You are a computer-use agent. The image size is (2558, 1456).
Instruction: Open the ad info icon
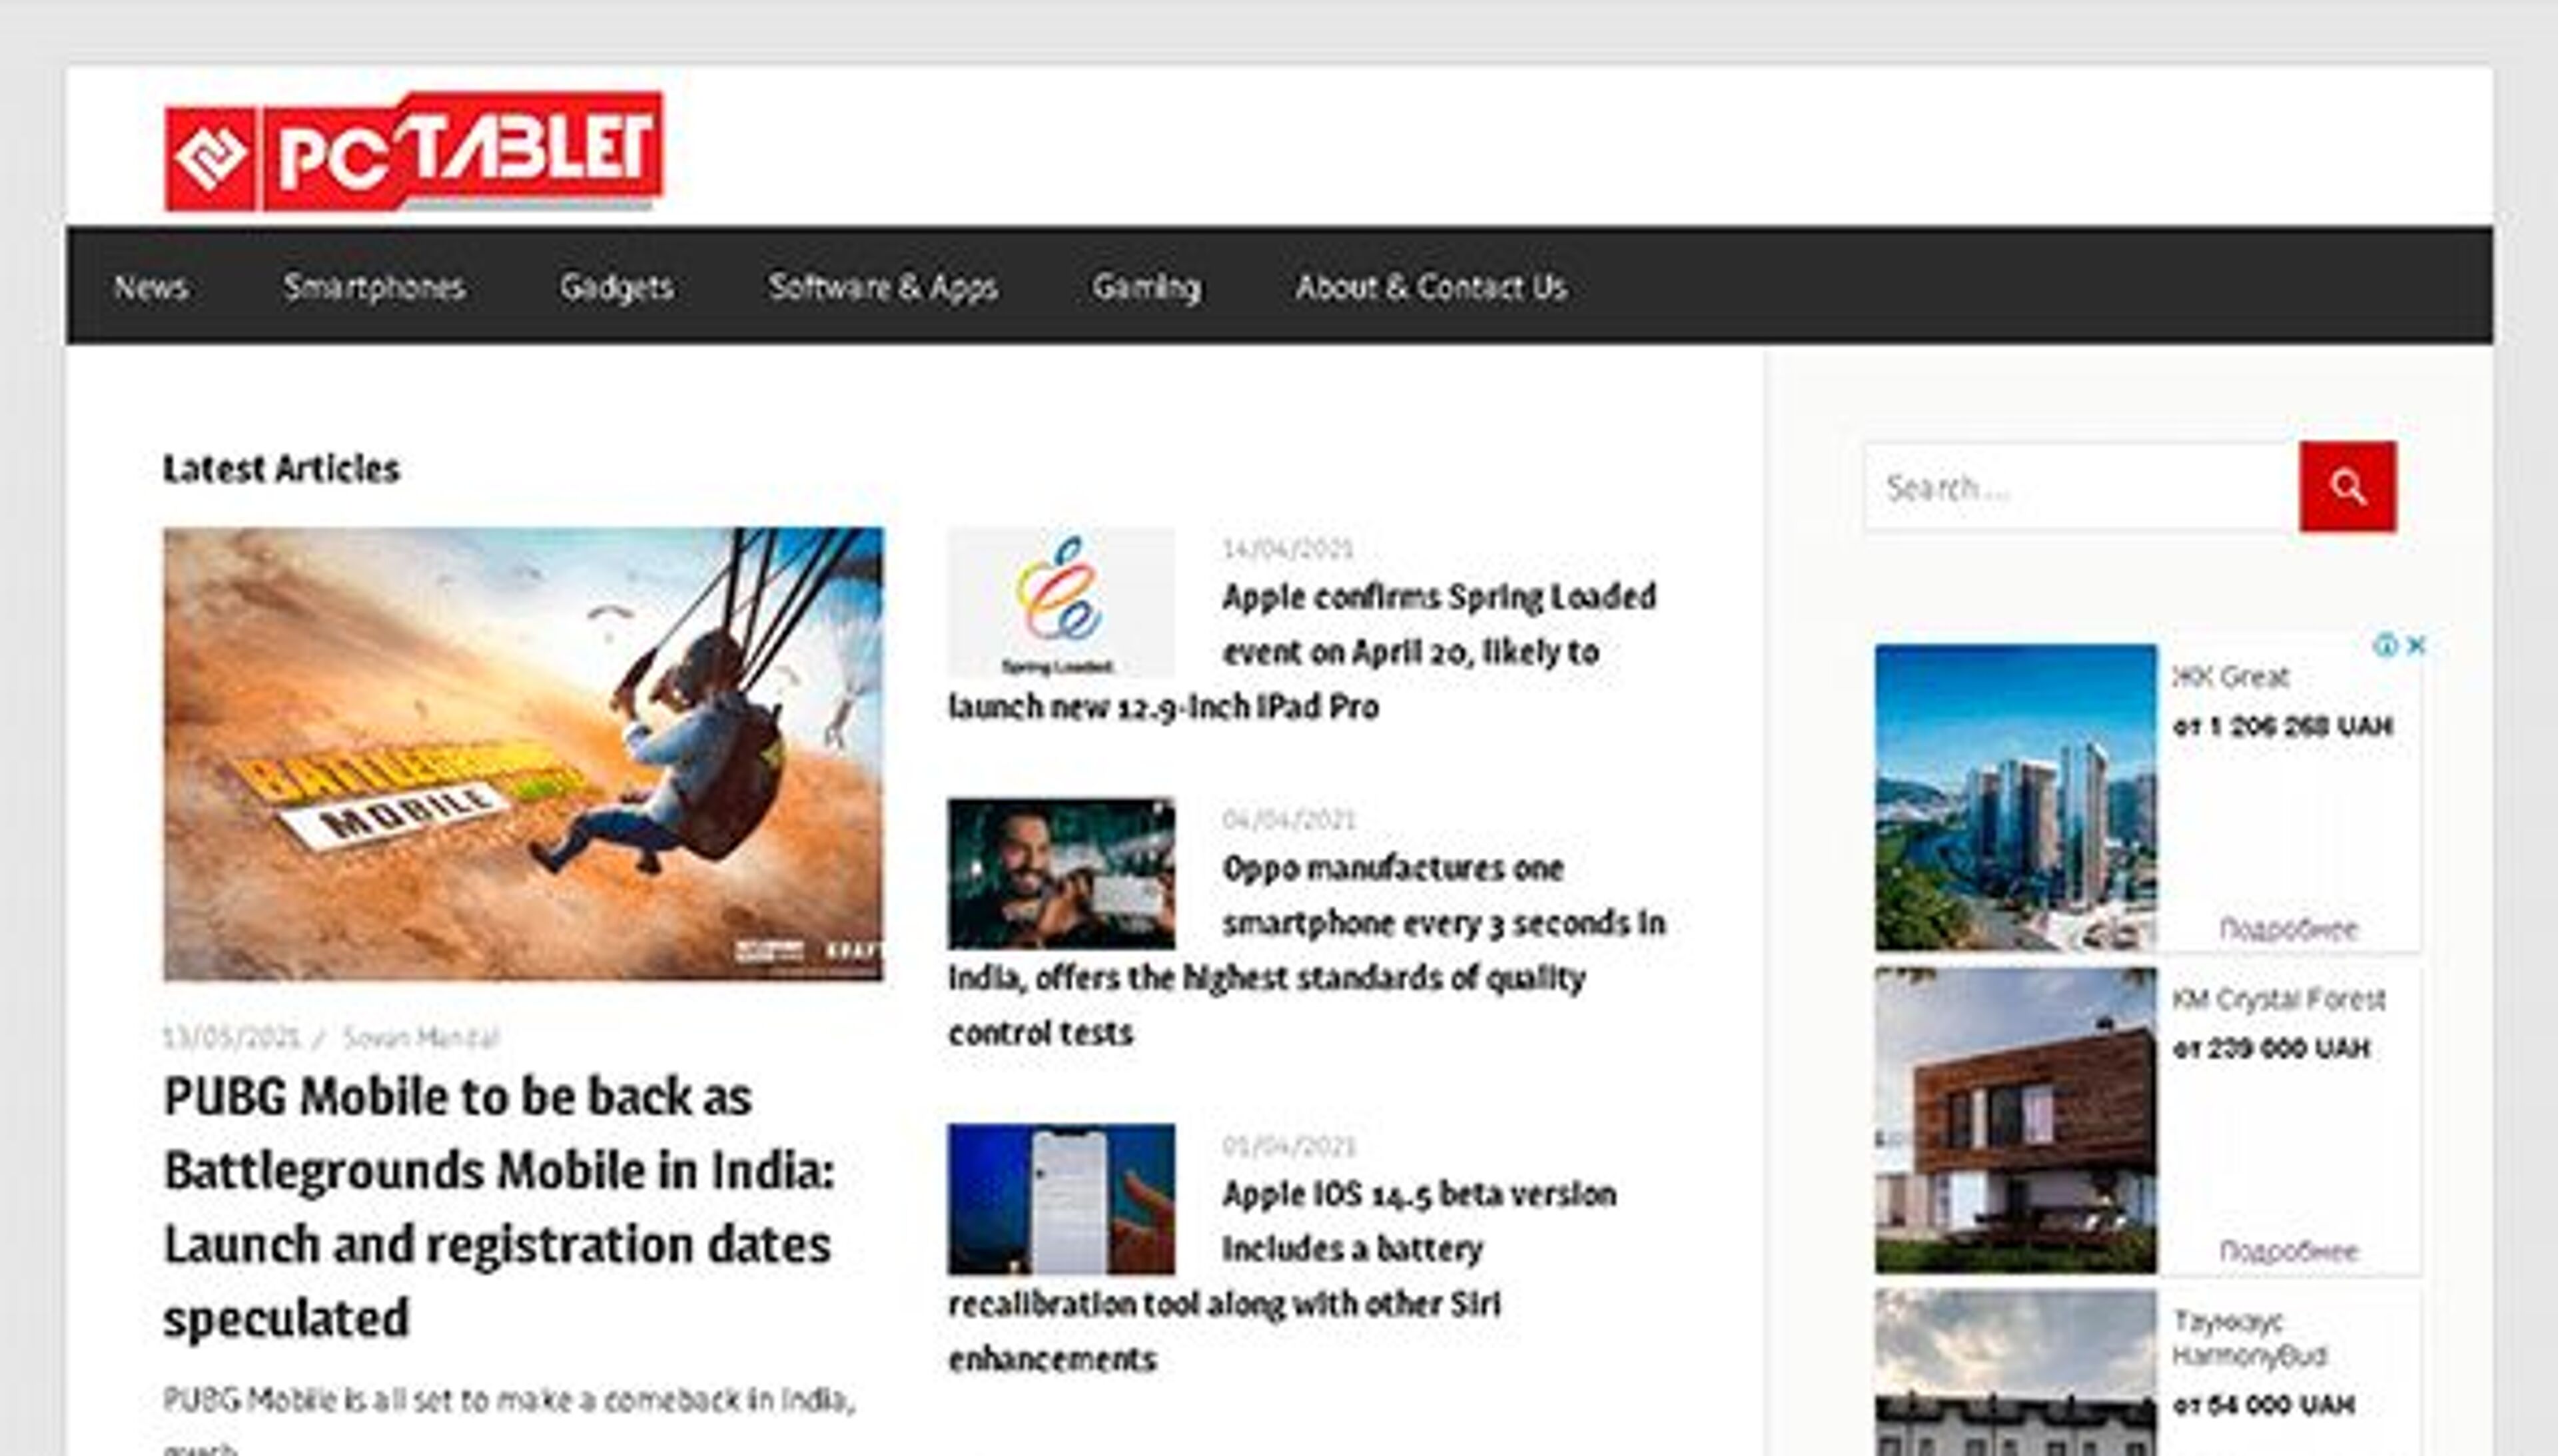click(2386, 645)
